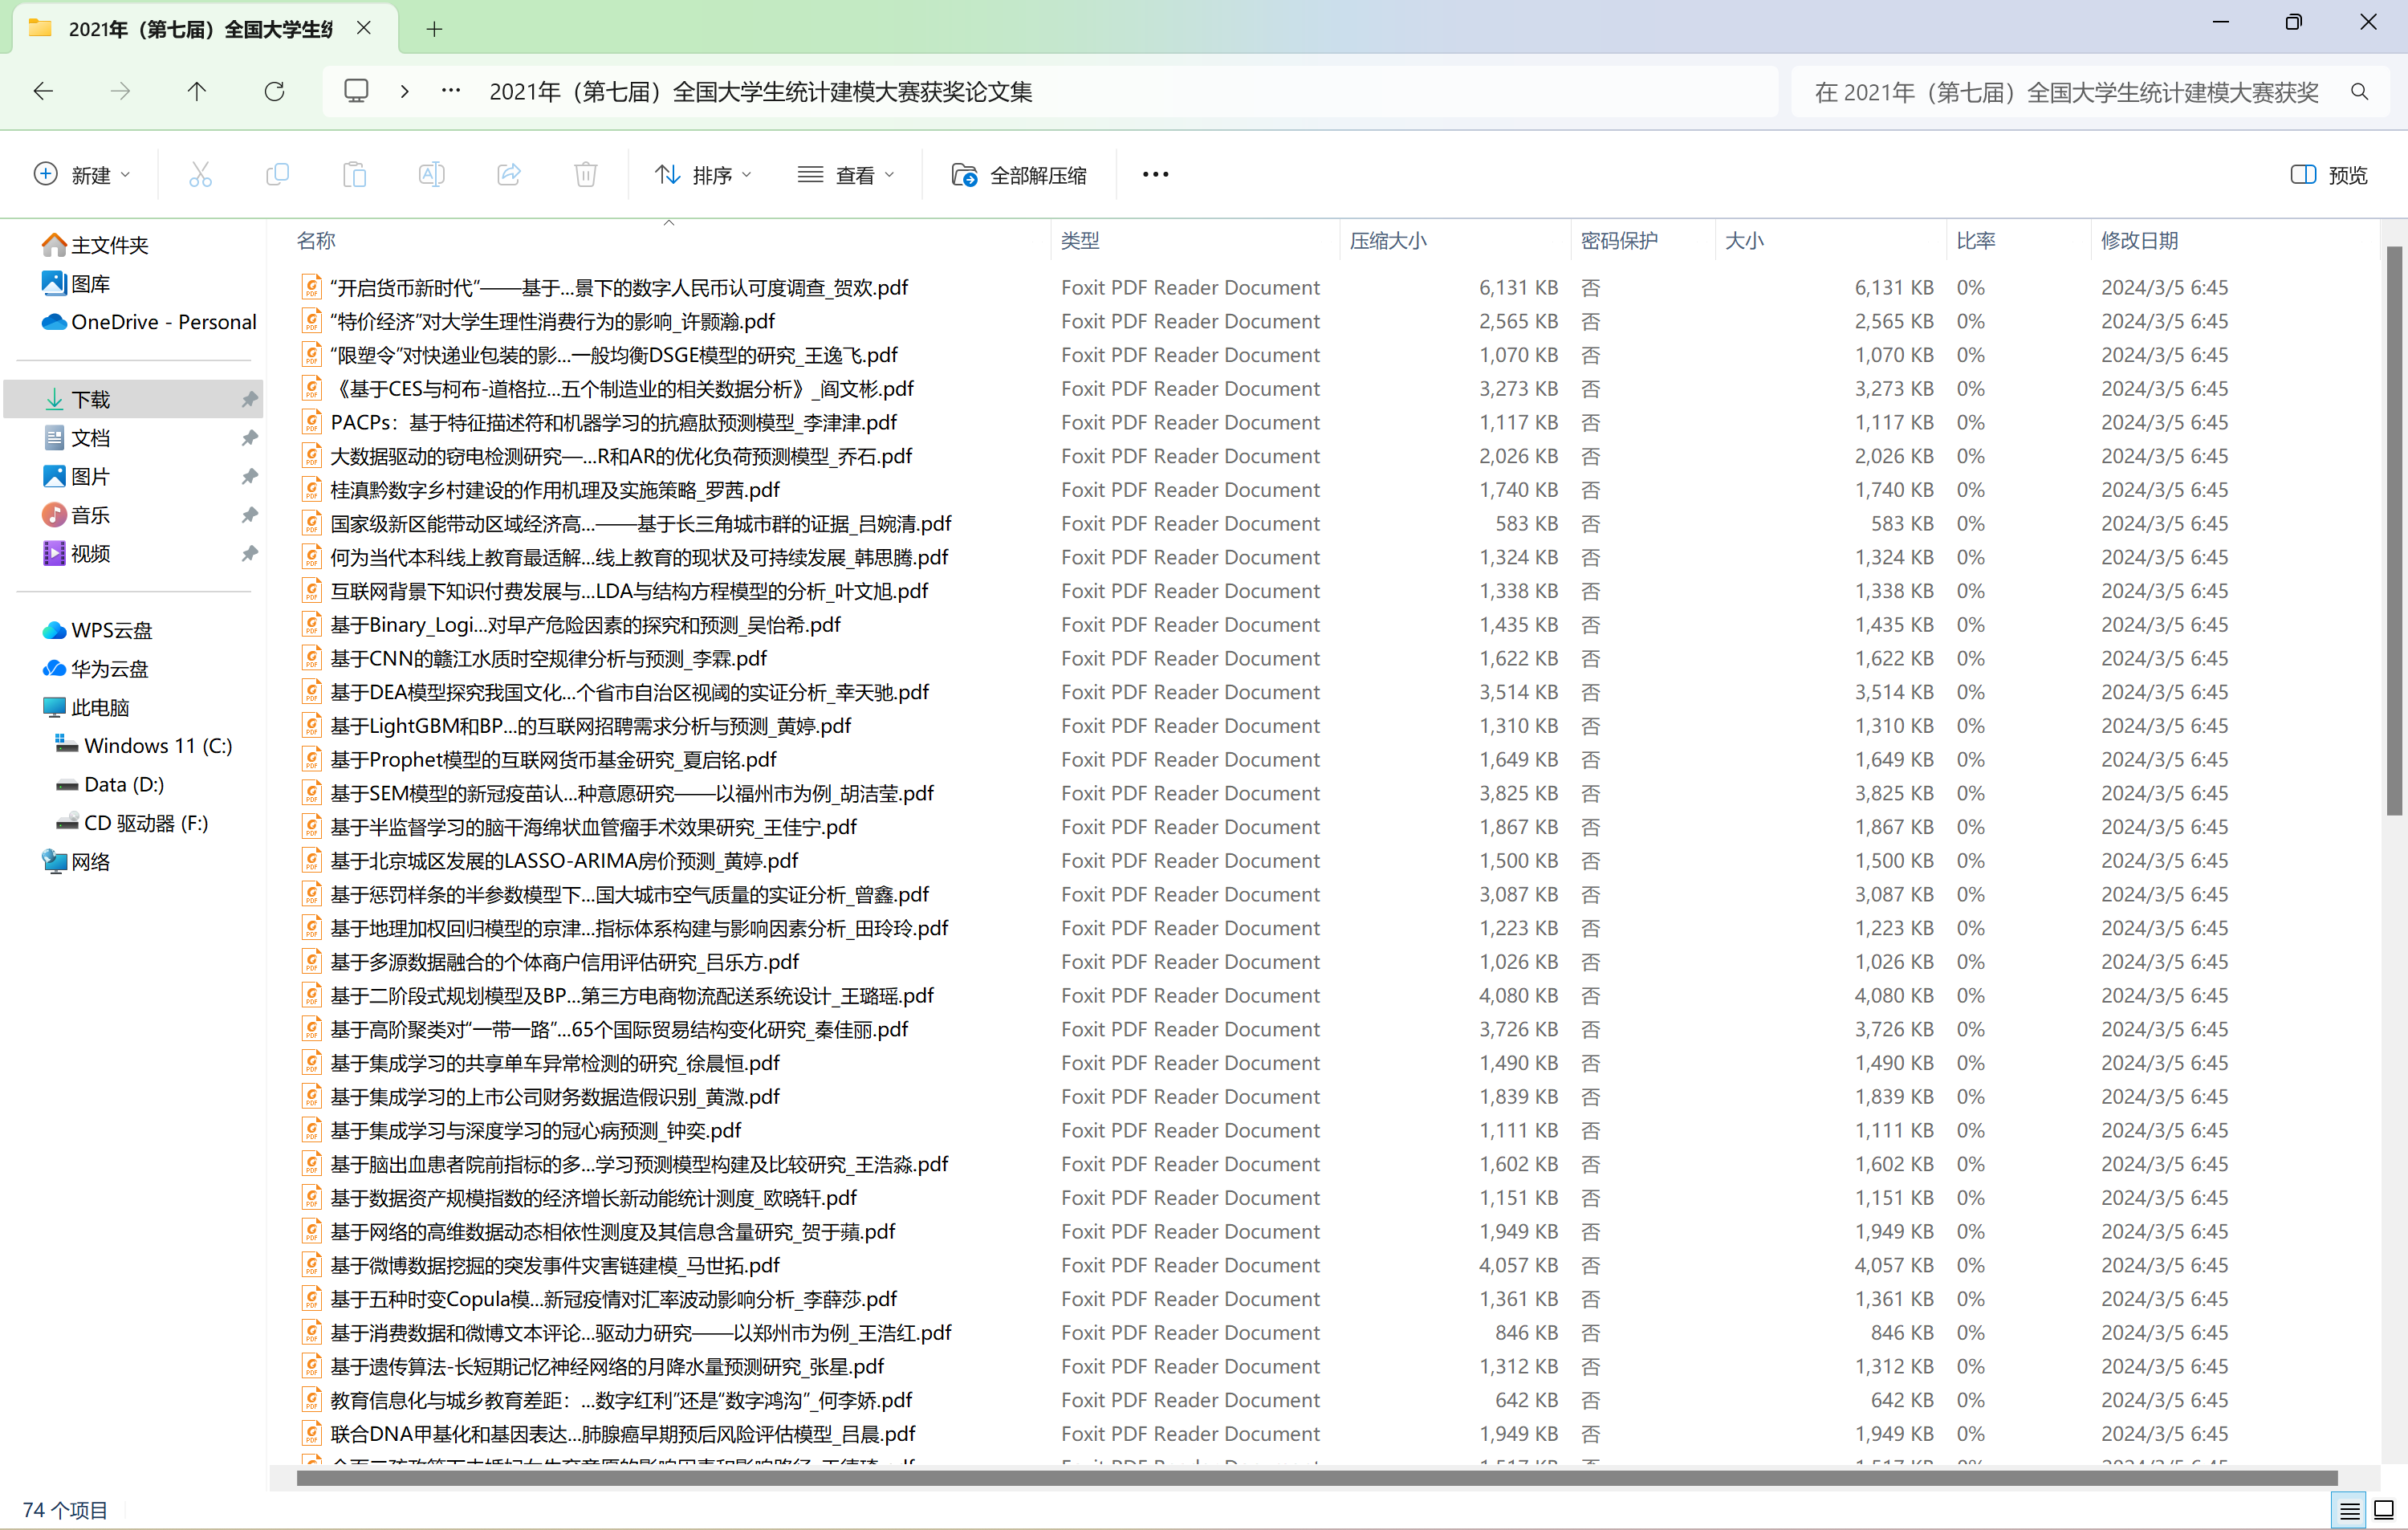This screenshot has height=1530, width=2408.
Task: Sort files by 修改日期 column header
Action: (2139, 241)
